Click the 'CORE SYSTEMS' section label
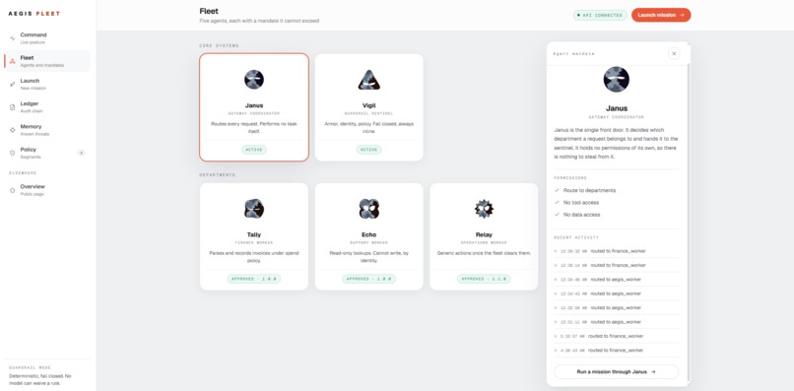794x391 pixels. [x=219, y=46]
